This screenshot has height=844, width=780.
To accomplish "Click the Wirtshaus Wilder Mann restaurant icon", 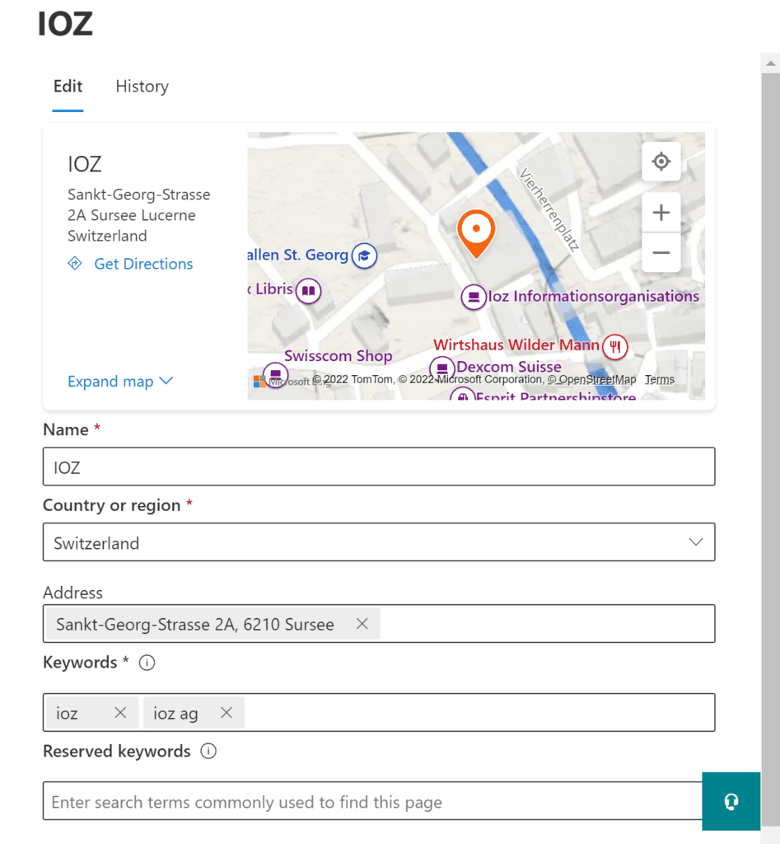I will click(615, 347).
